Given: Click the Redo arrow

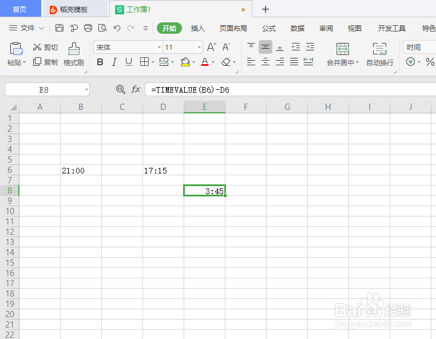Looking at the screenshot, I should point(130,28).
